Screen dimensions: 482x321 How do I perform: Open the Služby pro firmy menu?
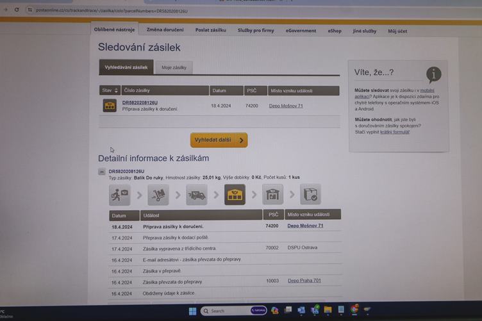click(x=256, y=30)
